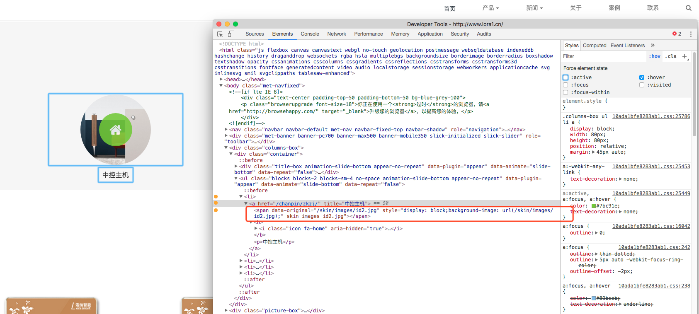Click the website search magnifier icon
This screenshot has height=314, width=699.
(x=689, y=8)
